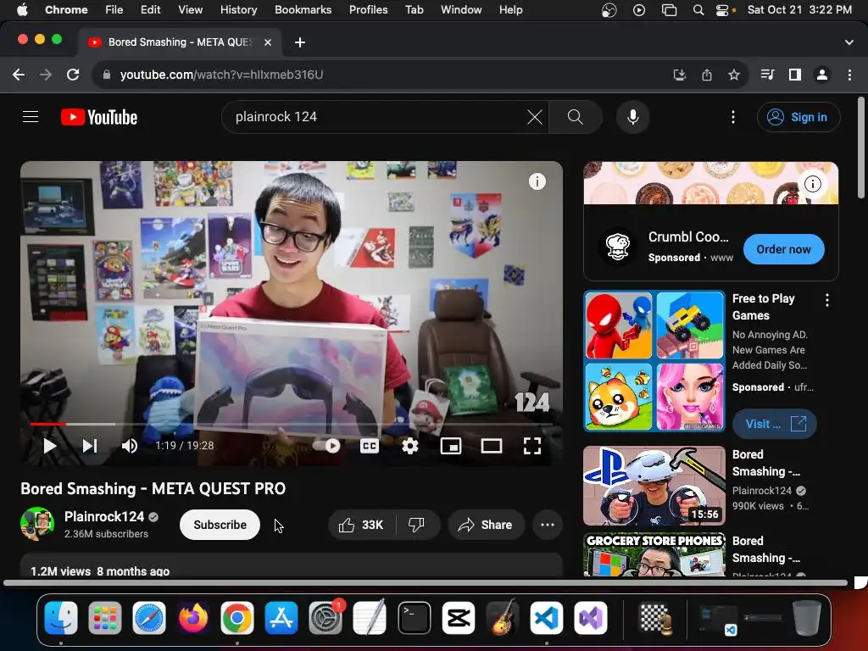
Task: Clear the search query
Action: point(534,117)
